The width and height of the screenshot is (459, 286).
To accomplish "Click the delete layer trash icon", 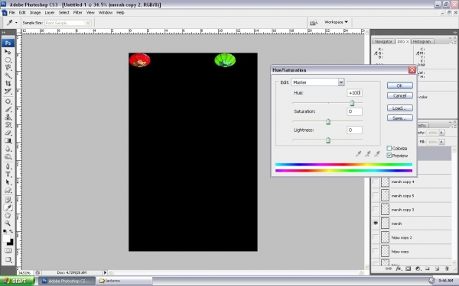I will click(x=447, y=268).
